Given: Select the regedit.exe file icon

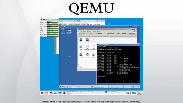Looking at the screenshot, I should point(94,55).
